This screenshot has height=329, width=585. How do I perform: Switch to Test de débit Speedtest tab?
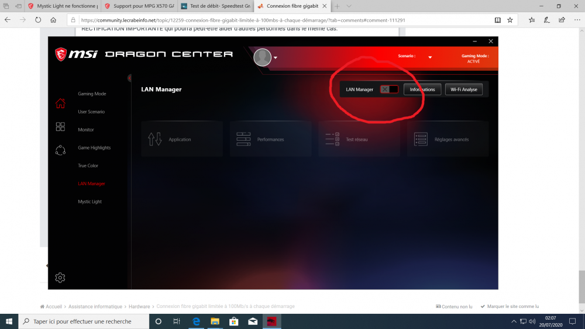(216, 6)
